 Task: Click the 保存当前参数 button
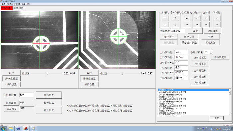coord(189,43)
